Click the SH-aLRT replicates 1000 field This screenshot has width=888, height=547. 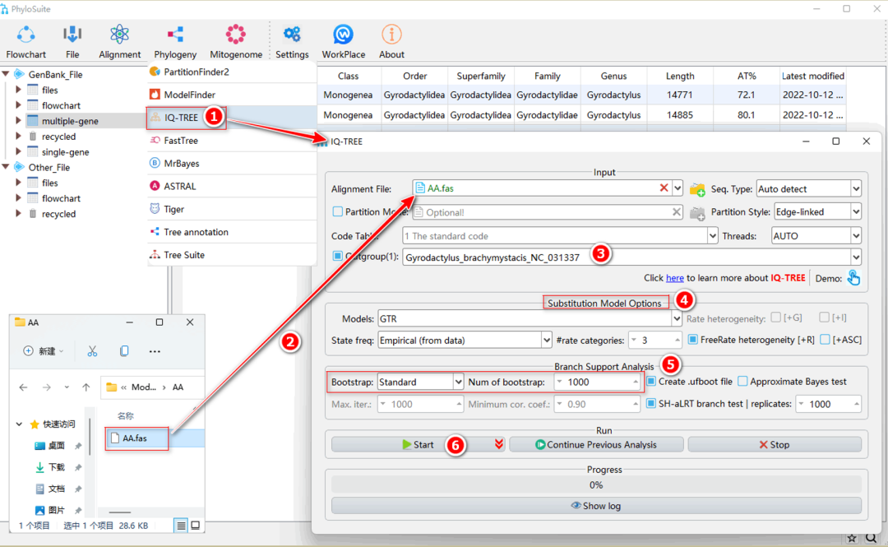(829, 404)
